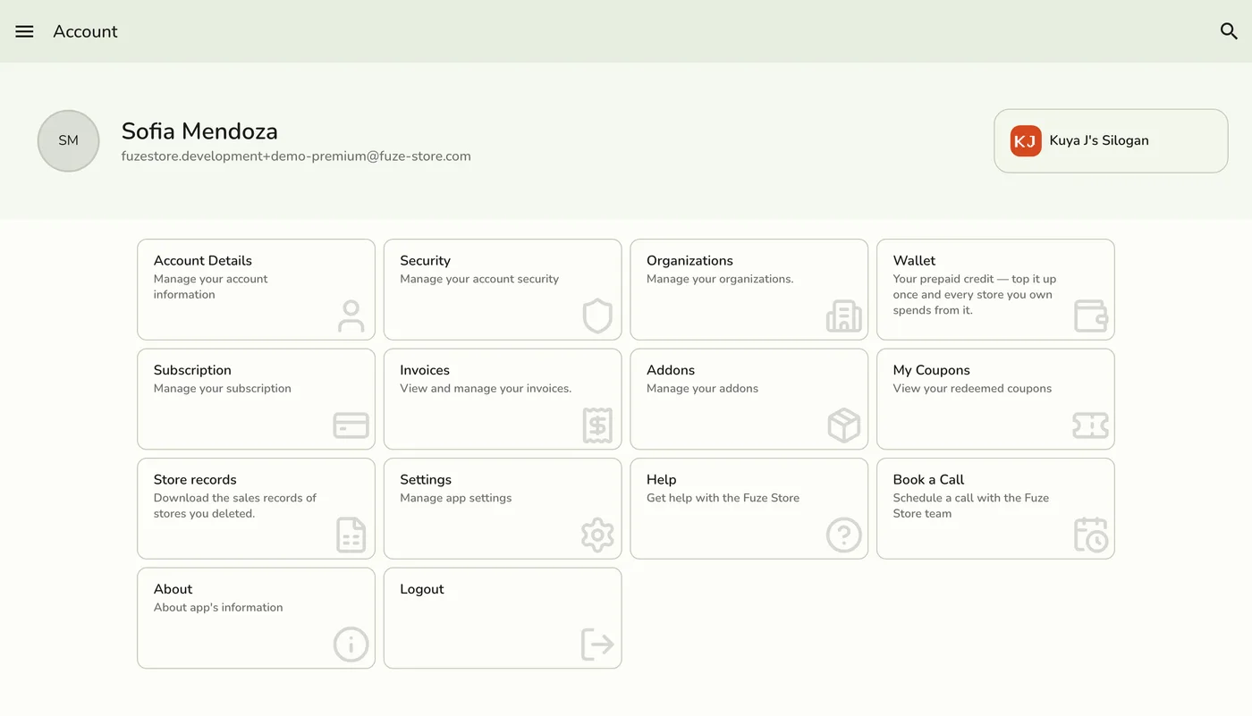Image resolution: width=1252 pixels, height=716 pixels.
Task: Click 'View your redeemed coupons' text
Action: point(972,389)
